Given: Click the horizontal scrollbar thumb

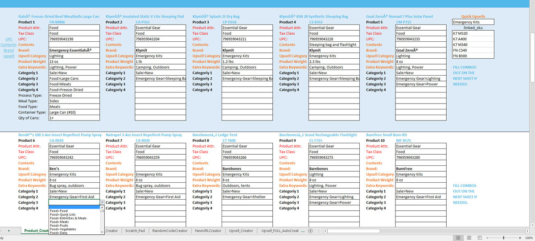Looking at the screenshot, I should click(x=354, y=231).
